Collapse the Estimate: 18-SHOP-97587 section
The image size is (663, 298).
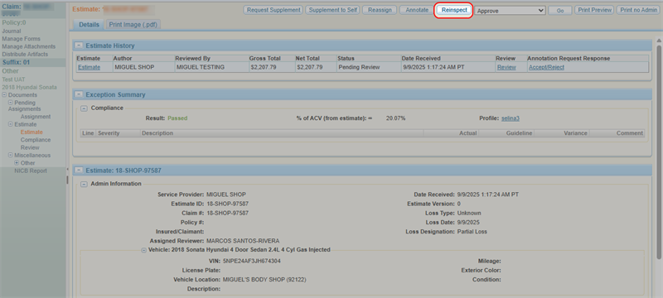coord(79,170)
